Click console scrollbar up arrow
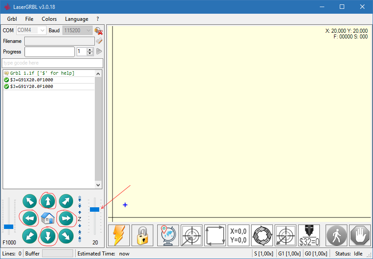 click(98, 74)
